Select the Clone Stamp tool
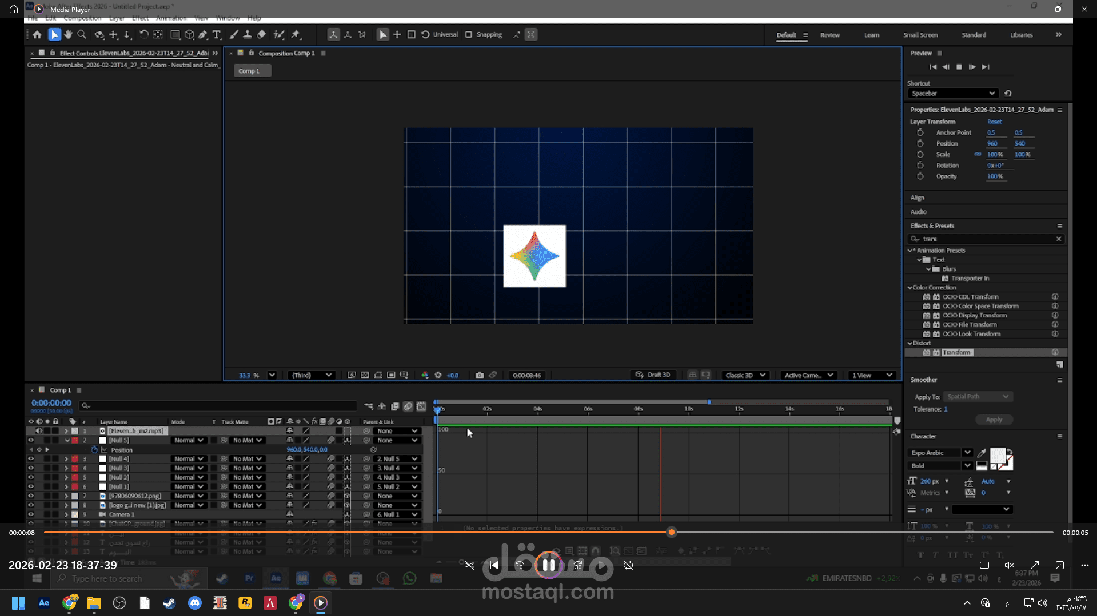The height and width of the screenshot is (616, 1097). (248, 35)
